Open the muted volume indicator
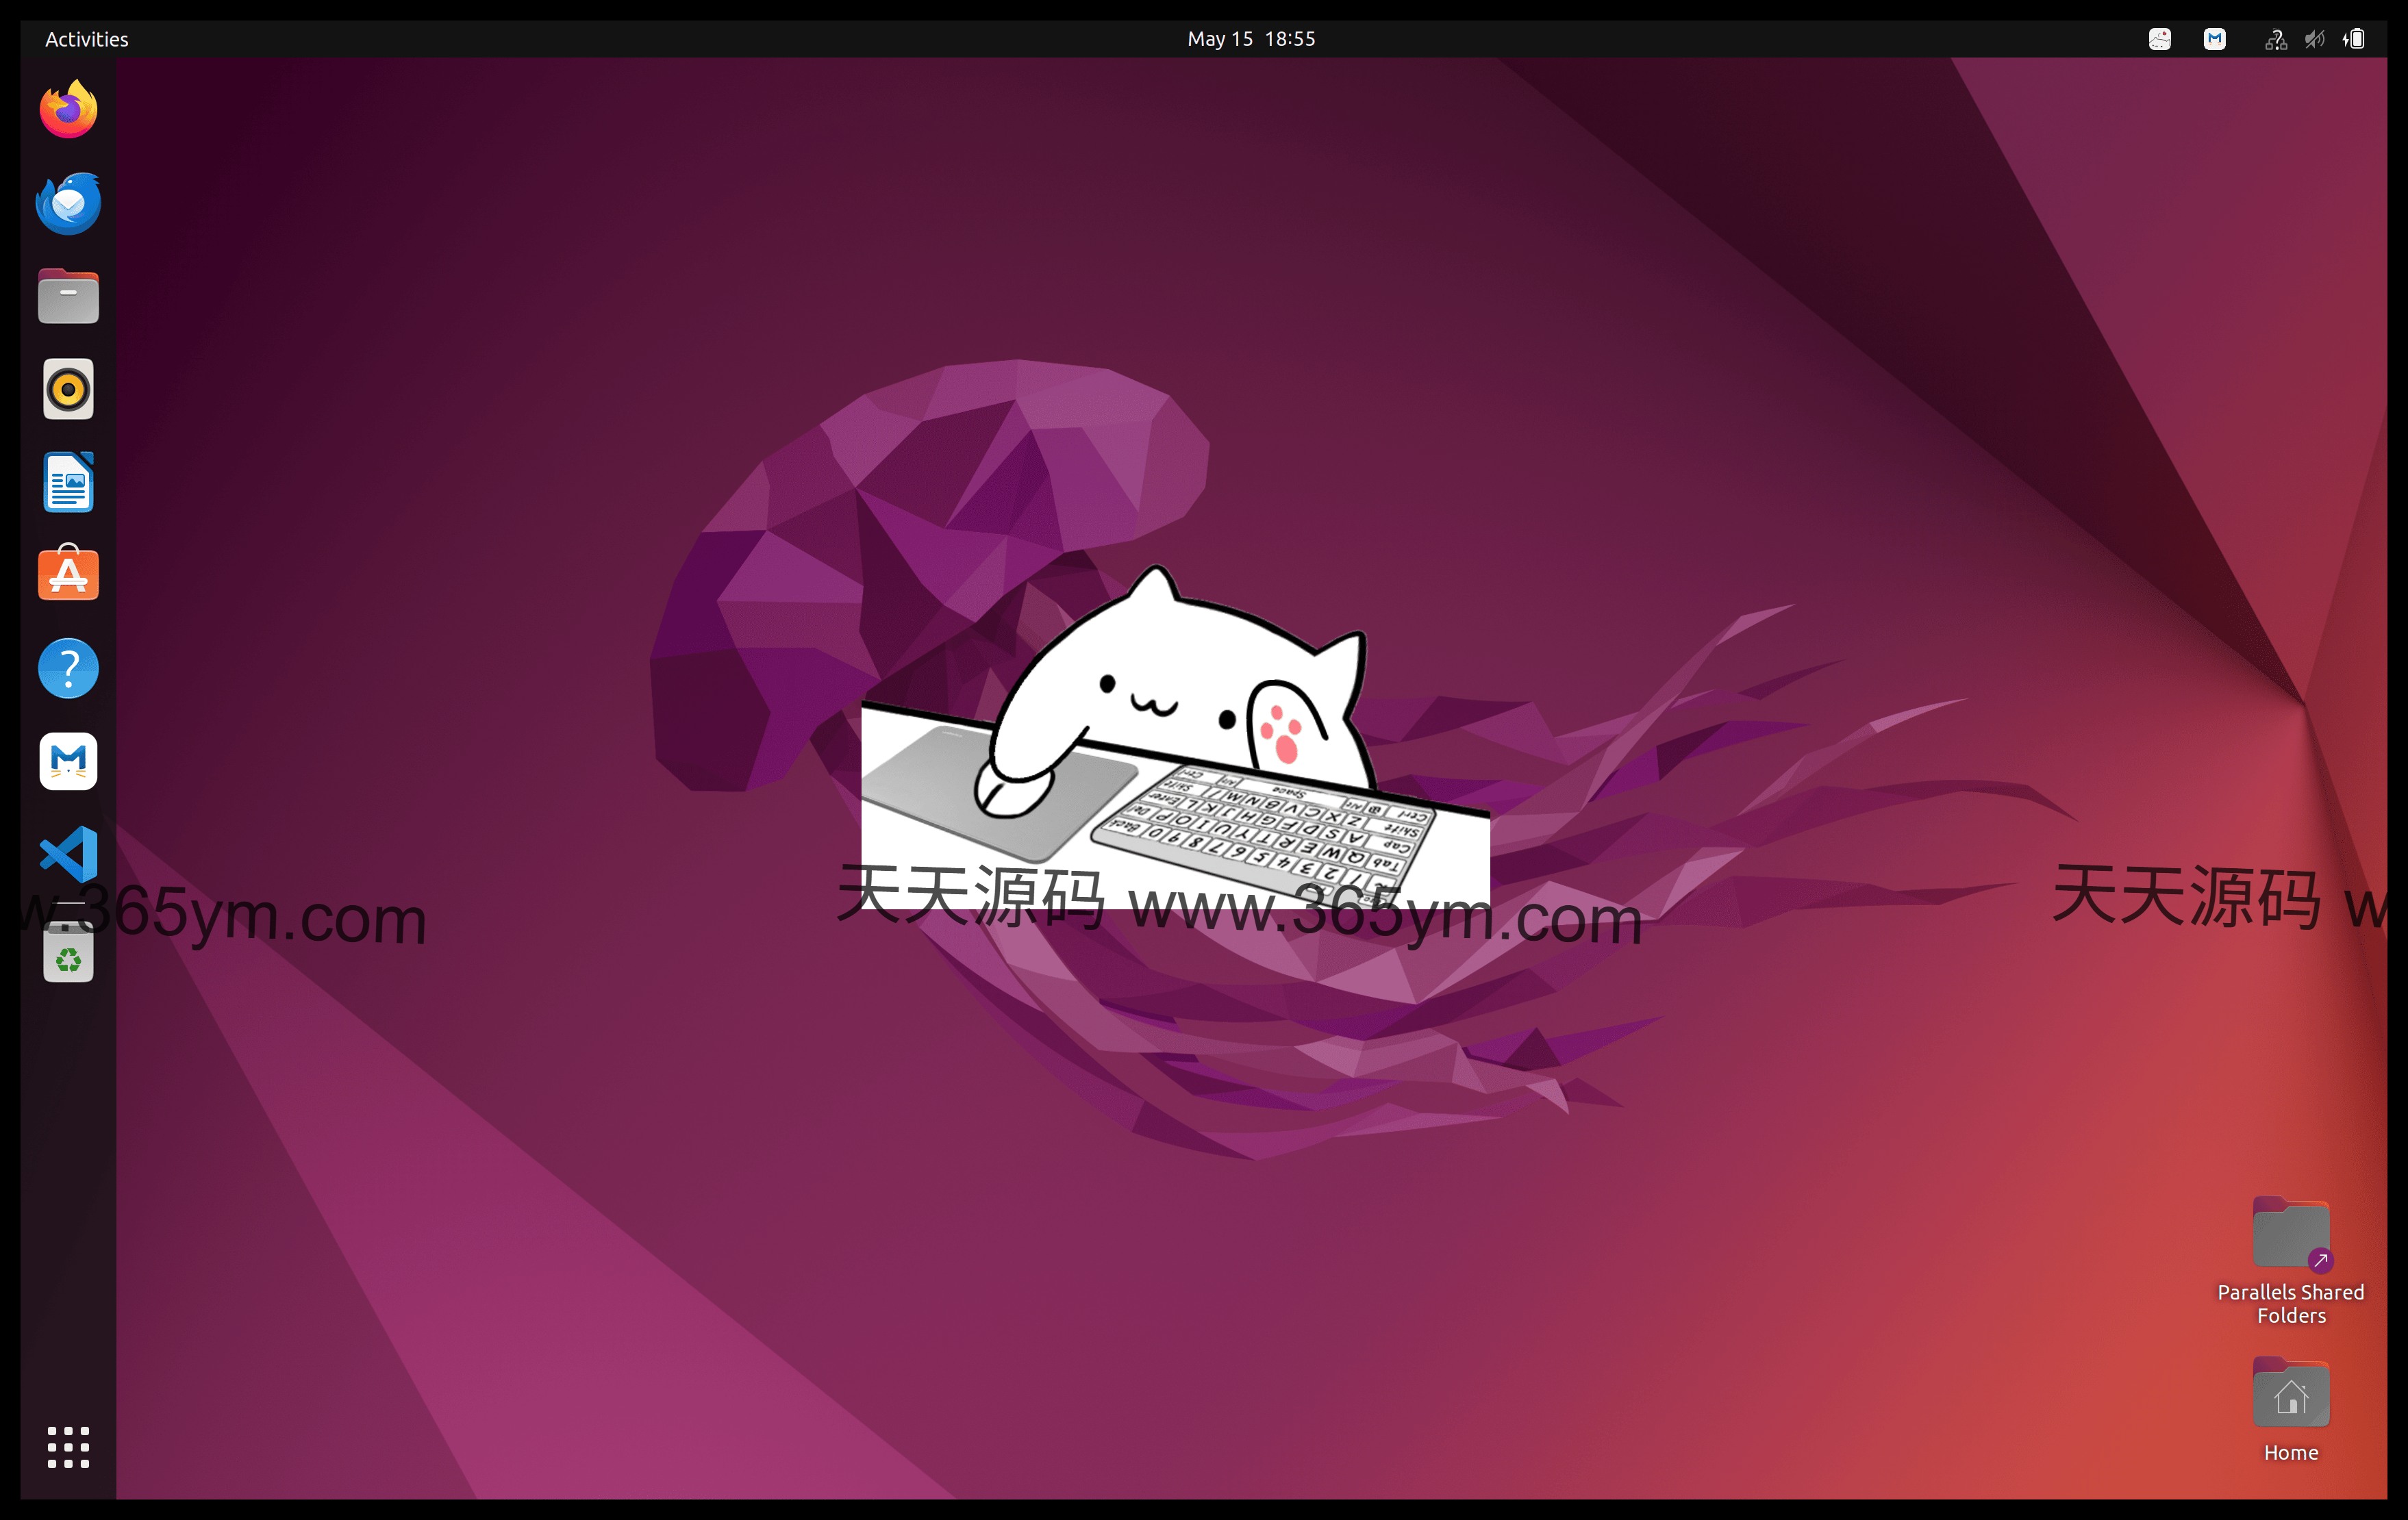2408x1520 pixels. [x=2315, y=39]
